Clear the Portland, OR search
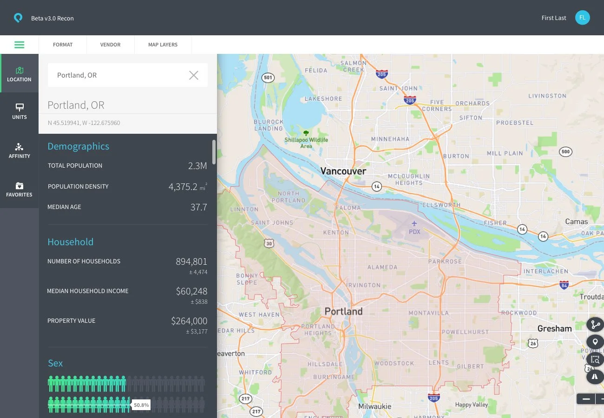Viewport: 604px width, 418px height. click(194, 75)
